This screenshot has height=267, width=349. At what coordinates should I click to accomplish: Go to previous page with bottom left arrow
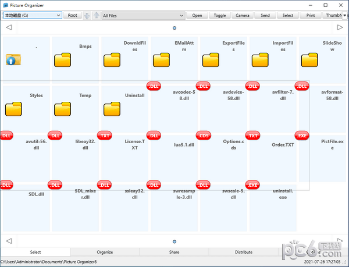pos(9,241)
